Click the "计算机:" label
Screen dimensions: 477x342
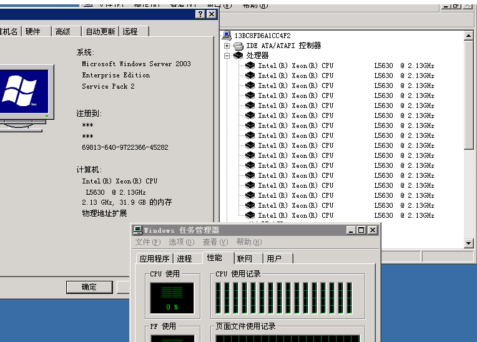coord(89,170)
